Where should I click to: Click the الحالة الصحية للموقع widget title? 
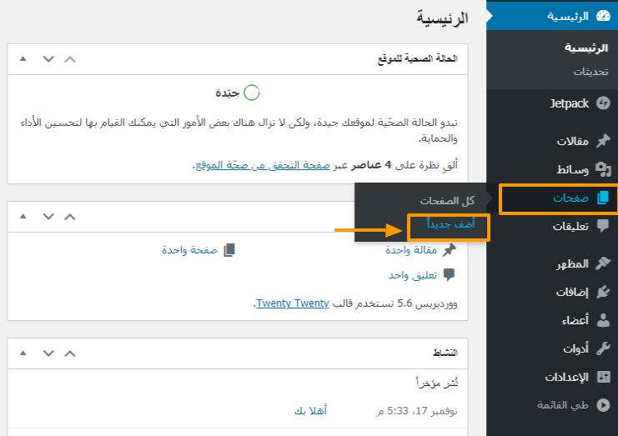click(417, 58)
